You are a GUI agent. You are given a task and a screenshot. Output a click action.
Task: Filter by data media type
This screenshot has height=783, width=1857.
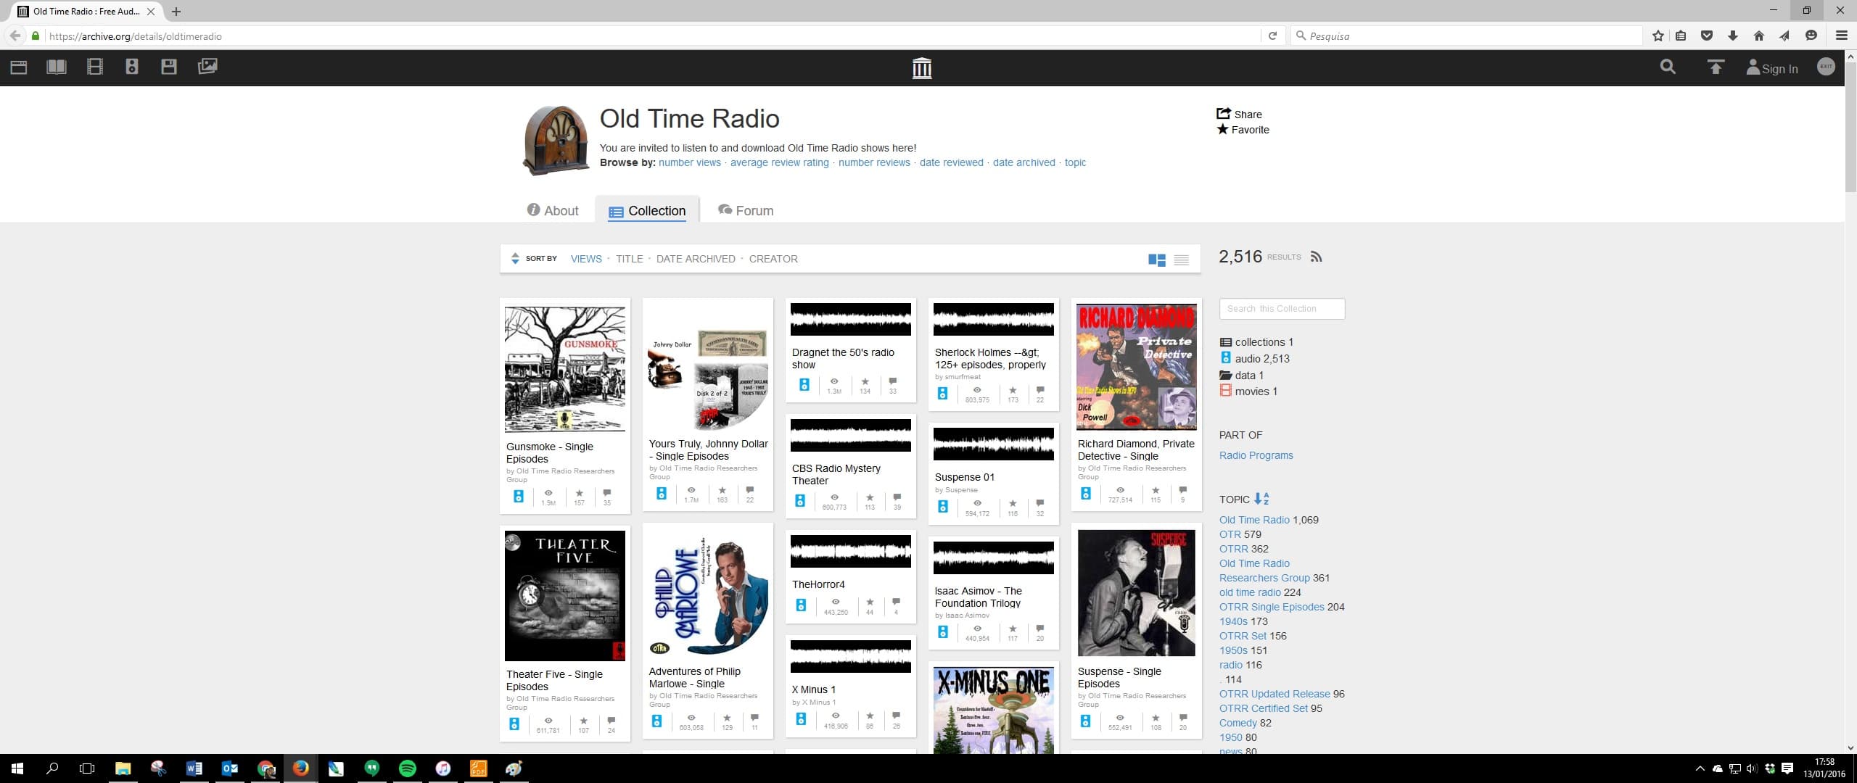coord(1241,375)
